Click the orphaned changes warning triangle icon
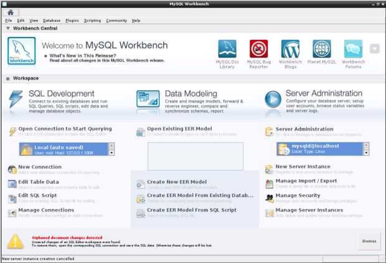 click(x=16, y=241)
